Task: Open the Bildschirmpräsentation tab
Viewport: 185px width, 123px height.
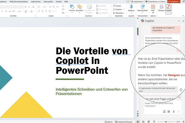Action: point(19,2)
